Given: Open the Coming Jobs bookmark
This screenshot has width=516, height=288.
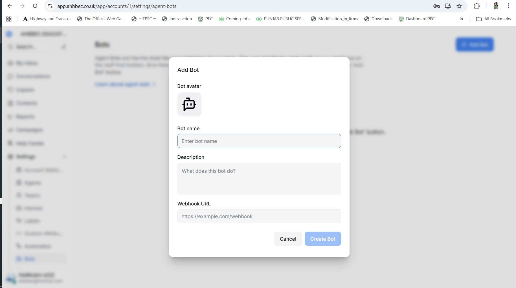Looking at the screenshot, I should tap(234, 19).
